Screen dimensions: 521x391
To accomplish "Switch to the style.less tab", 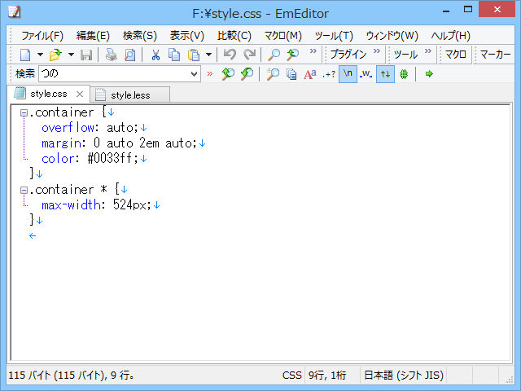I will (x=130, y=95).
